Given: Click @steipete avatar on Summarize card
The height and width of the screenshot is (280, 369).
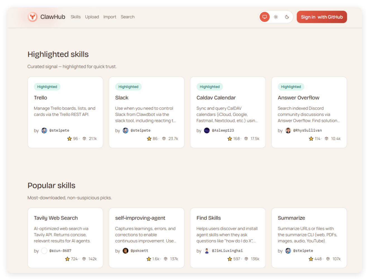Looking at the screenshot, I should [288, 251].
